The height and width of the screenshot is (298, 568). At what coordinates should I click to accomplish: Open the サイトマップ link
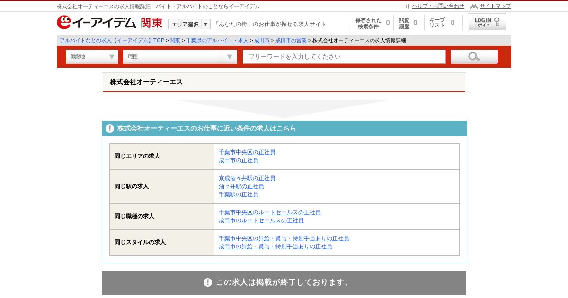tap(496, 6)
